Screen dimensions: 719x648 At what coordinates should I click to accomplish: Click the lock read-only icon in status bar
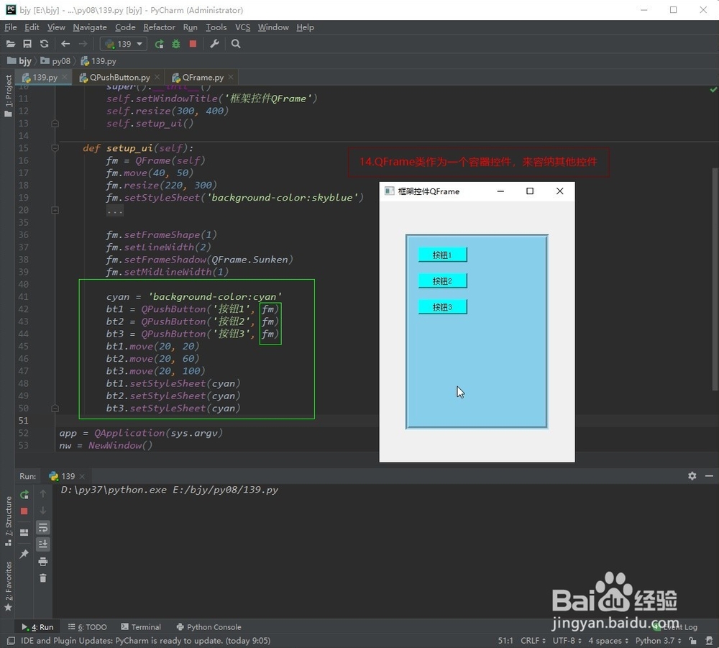click(692, 641)
